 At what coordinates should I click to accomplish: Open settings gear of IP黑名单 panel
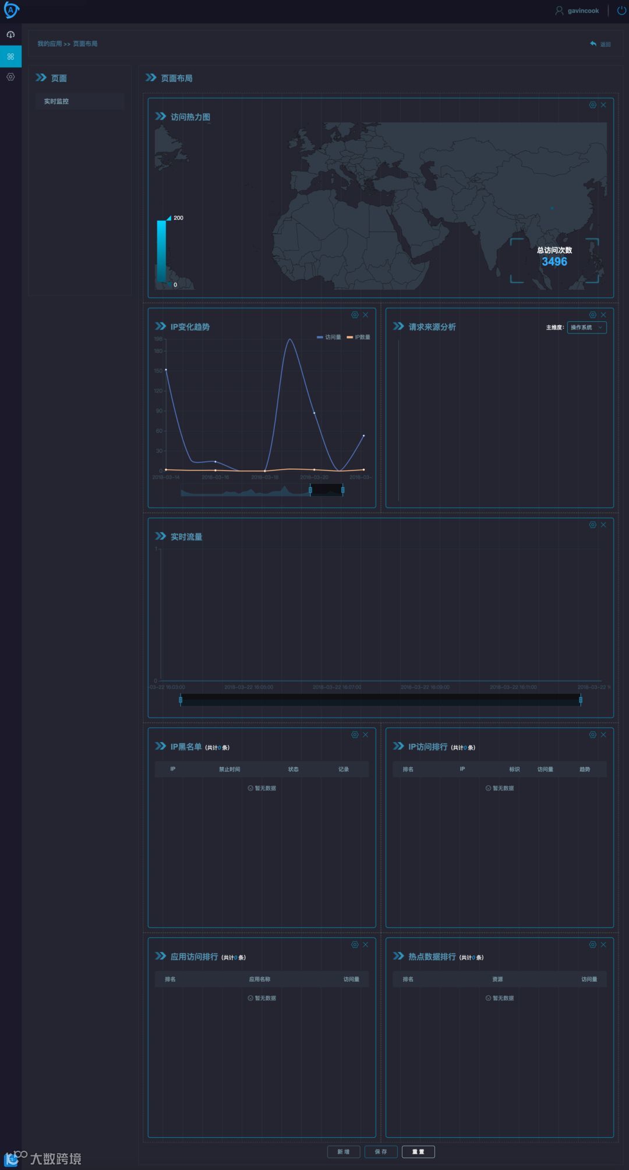coord(355,735)
